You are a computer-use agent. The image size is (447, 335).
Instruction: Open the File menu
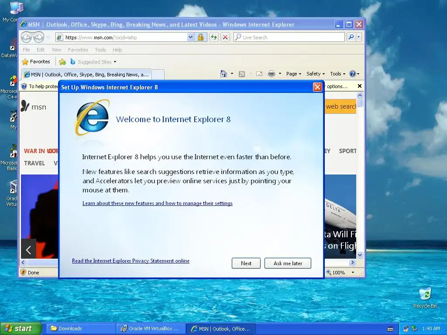coord(26,50)
